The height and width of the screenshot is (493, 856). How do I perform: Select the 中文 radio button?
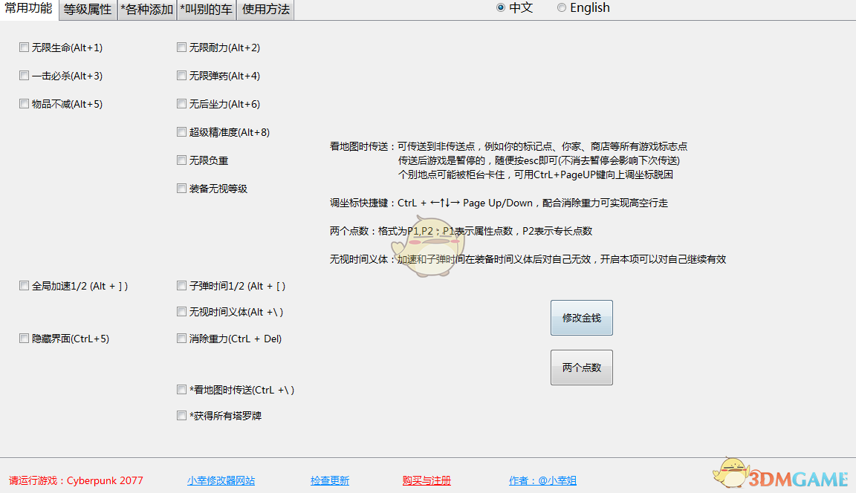tap(502, 8)
